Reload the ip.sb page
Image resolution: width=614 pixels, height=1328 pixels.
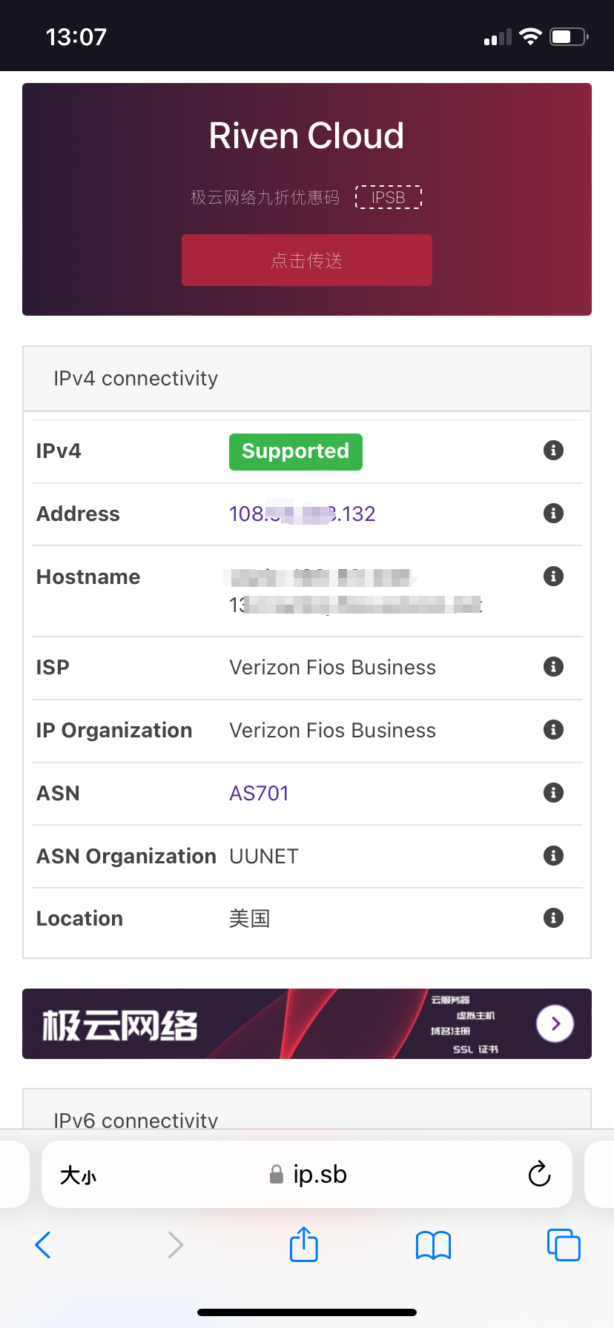tap(539, 1174)
